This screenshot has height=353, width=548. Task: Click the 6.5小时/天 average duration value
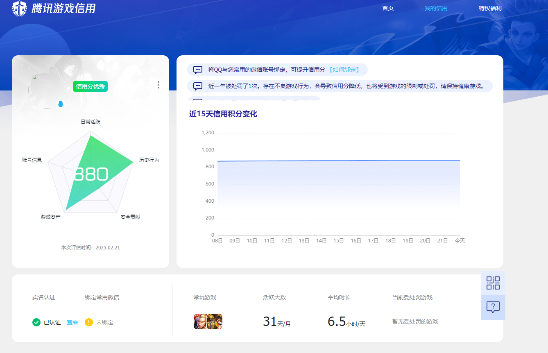(346, 322)
